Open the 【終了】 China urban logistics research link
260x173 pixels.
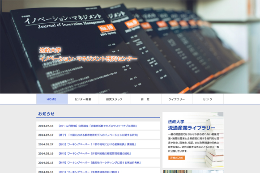click(98, 135)
